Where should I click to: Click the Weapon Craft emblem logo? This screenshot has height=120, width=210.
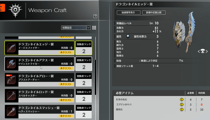click(14, 10)
